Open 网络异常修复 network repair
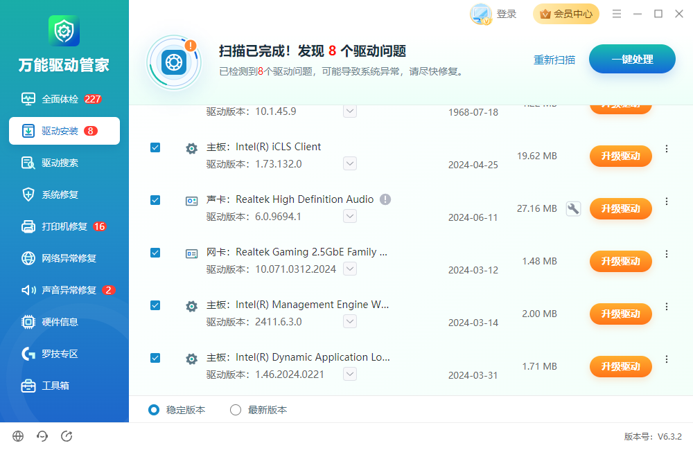This screenshot has height=450, width=693. [x=64, y=258]
